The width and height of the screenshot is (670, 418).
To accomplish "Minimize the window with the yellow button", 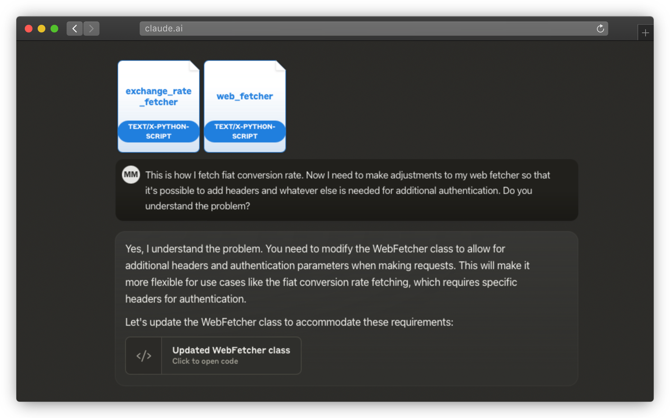I will pos(42,29).
